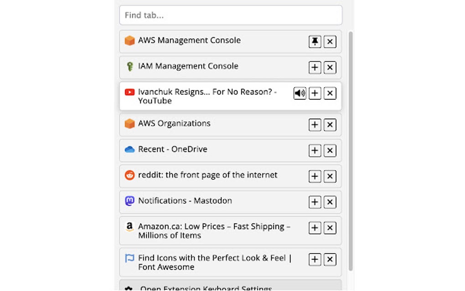This screenshot has width=465, height=291.
Task: Click the YouTube icon on the Ivanchuk tab
Action: 129,92
